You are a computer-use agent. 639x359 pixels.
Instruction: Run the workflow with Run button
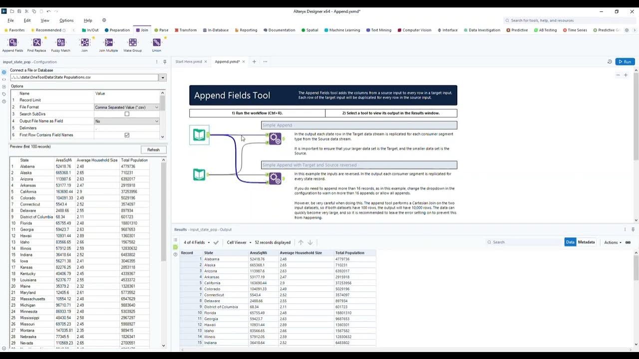coord(625,62)
